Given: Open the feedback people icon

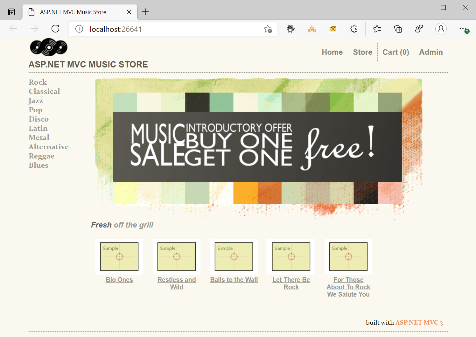Looking at the screenshot, I should [x=419, y=29].
